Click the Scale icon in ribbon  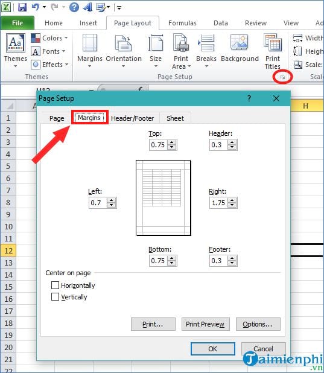(x=298, y=65)
